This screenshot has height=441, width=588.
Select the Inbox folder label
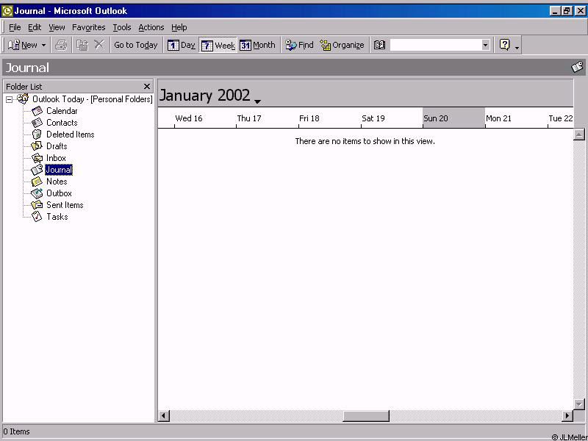point(56,158)
